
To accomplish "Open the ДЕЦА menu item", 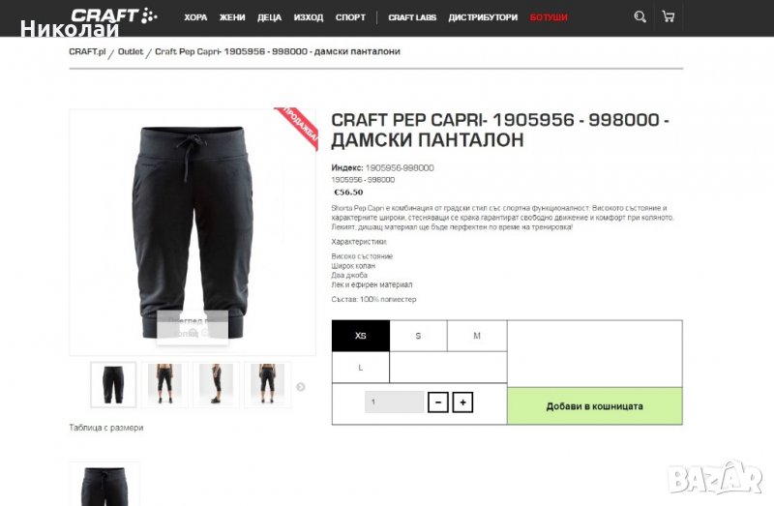I will 269,17.
